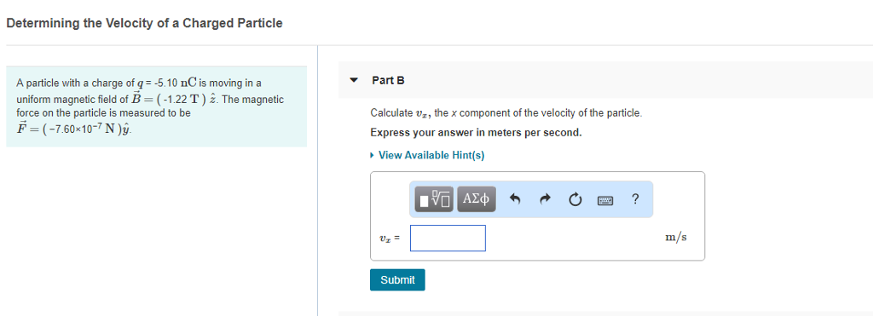Click the vx answer input field
873x316 pixels.
pos(448,238)
